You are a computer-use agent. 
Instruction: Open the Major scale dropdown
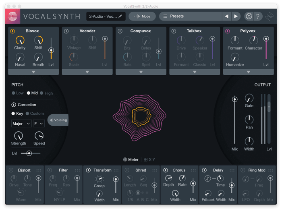pyautogui.click(x=21, y=124)
